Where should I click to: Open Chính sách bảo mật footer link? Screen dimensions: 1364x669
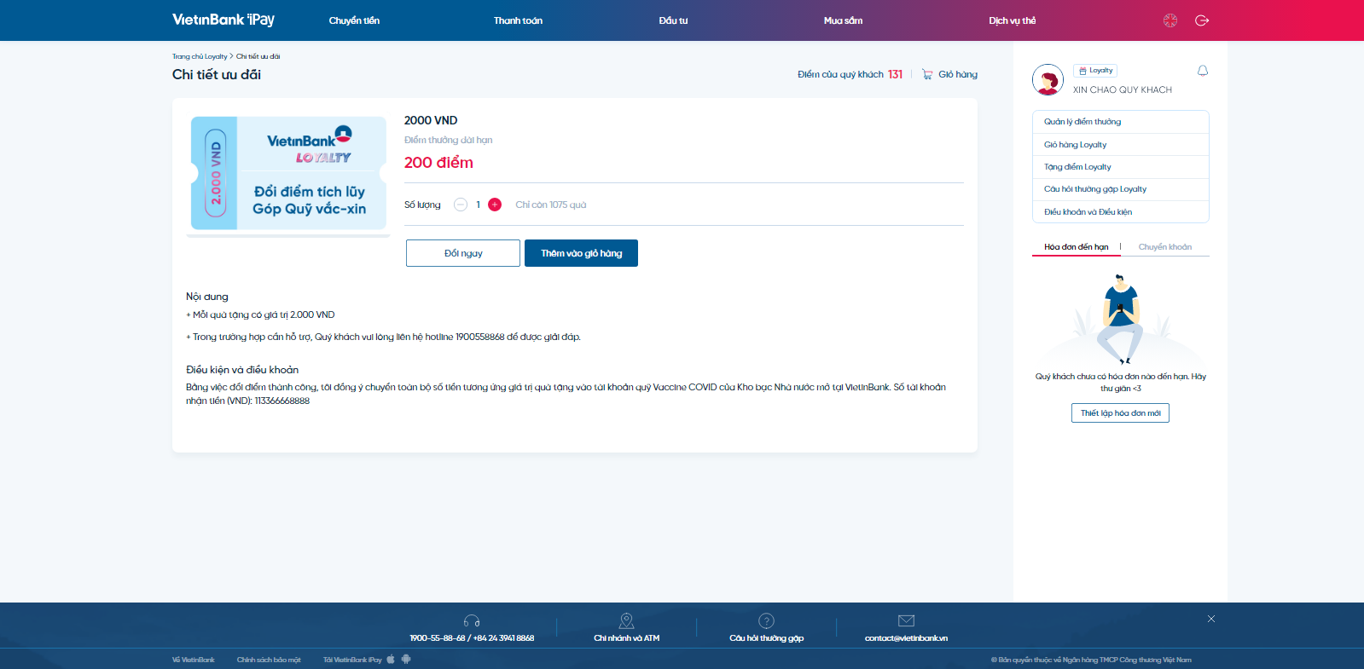point(269,660)
